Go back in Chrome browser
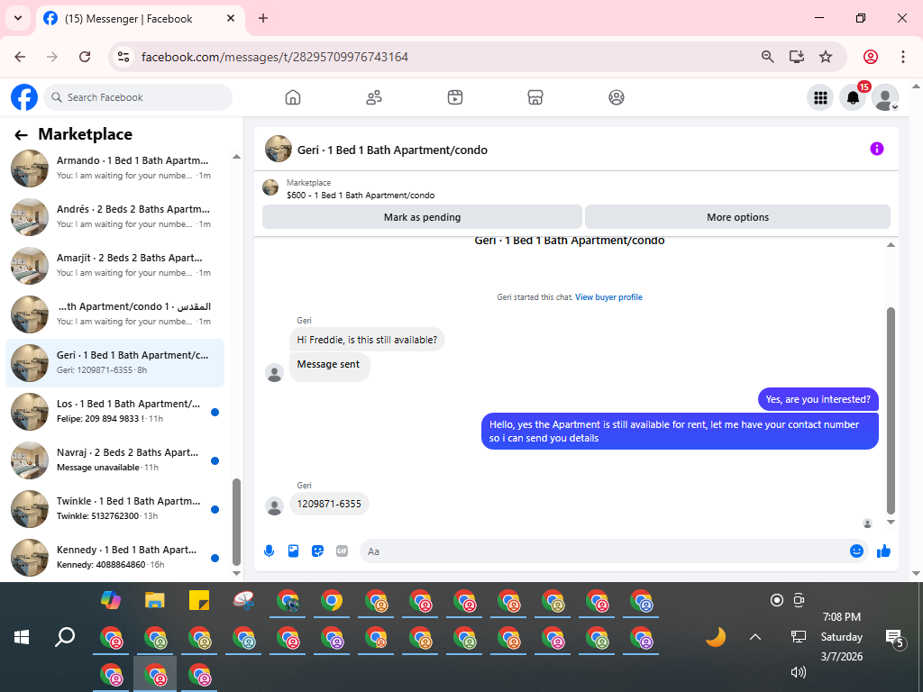 pos(20,57)
